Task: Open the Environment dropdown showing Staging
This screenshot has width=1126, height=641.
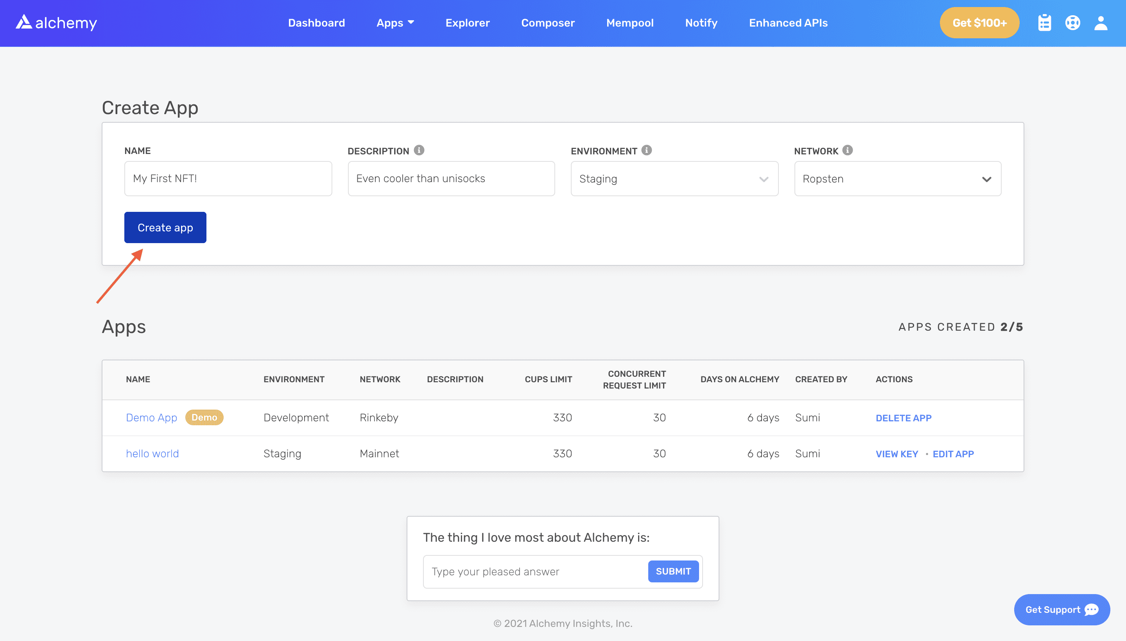Action: point(674,178)
